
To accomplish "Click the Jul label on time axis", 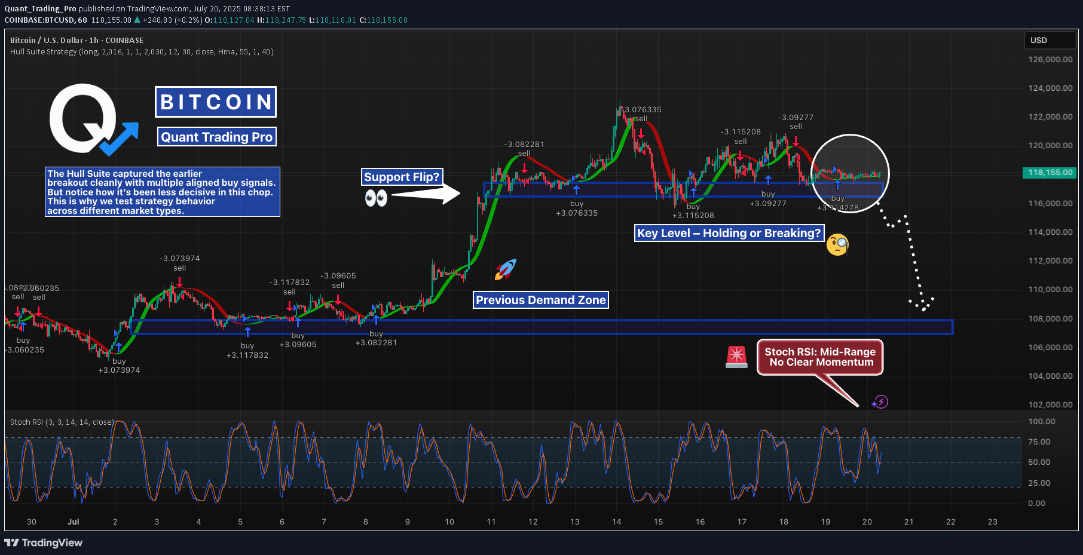I will 74,522.
